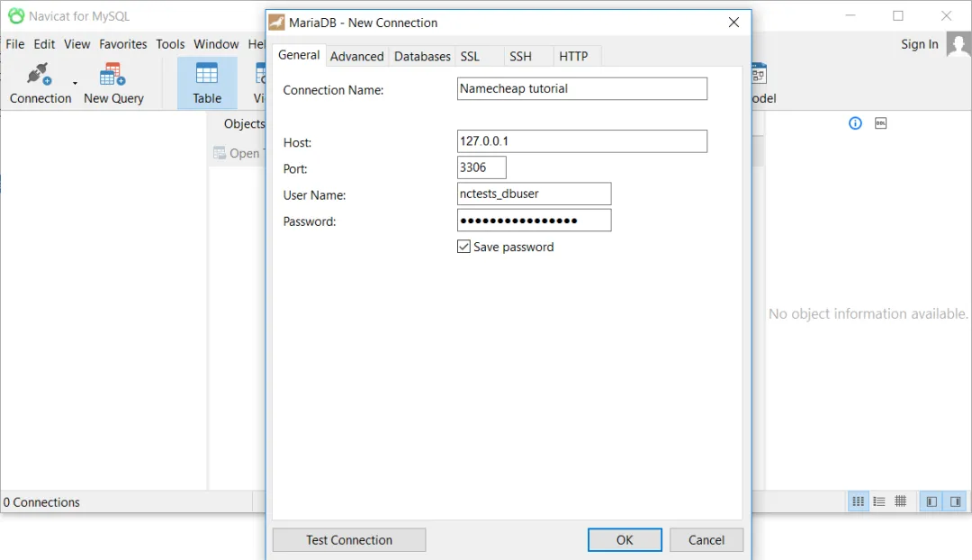Click the object information icon

pos(855,123)
